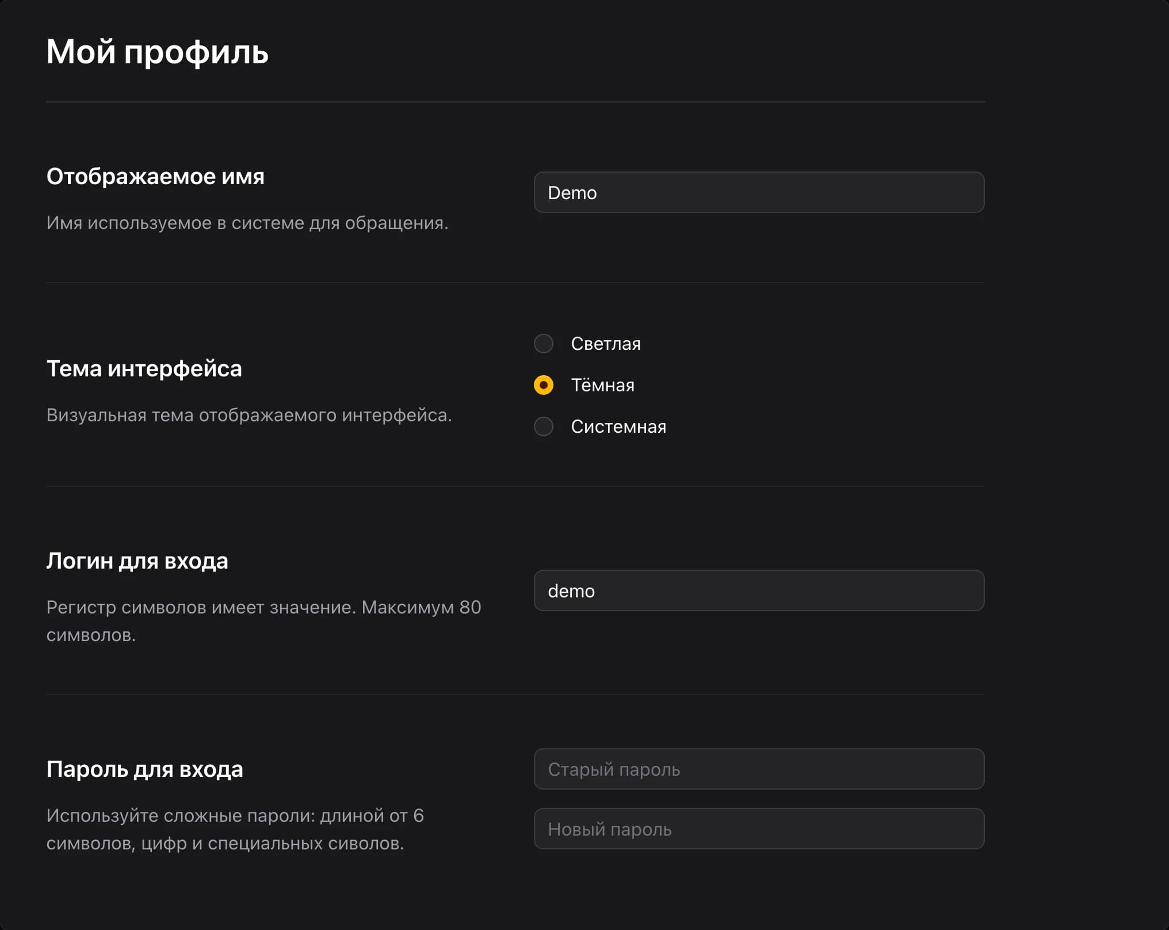Focus the login field containing demo
The height and width of the screenshot is (930, 1169).
tap(759, 590)
